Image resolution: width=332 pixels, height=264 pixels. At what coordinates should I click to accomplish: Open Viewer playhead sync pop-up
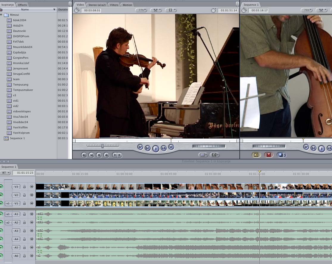click(x=156, y=10)
